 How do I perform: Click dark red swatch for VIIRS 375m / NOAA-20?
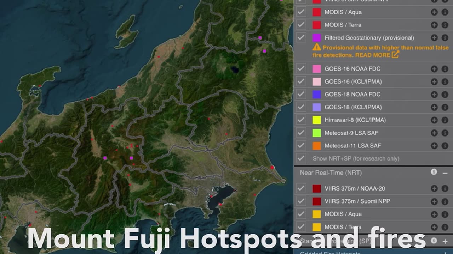click(317, 188)
